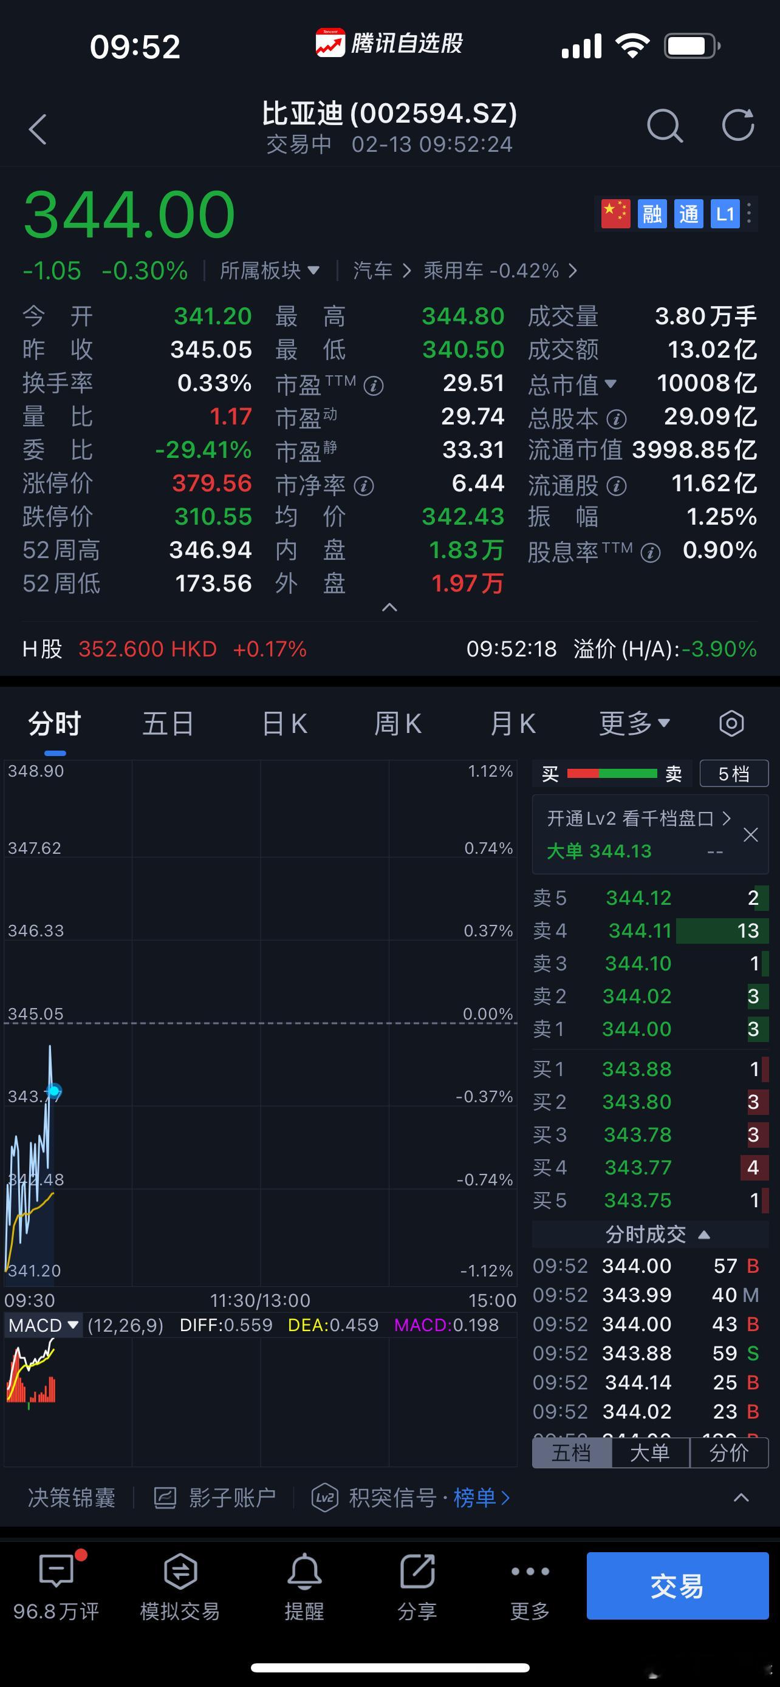Select the 五档 order book tab
Viewport: 780px width, 1687px height.
(x=572, y=1453)
